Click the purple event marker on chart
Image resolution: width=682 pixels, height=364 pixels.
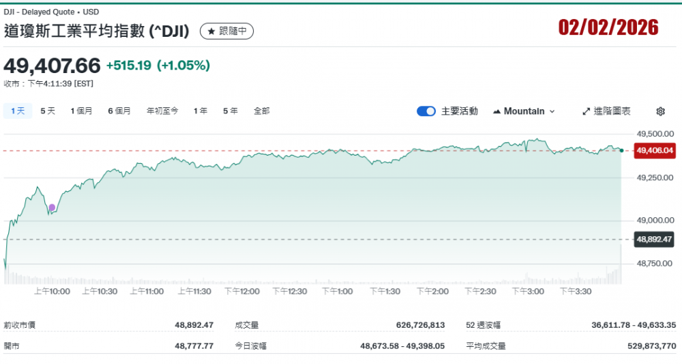tap(53, 207)
